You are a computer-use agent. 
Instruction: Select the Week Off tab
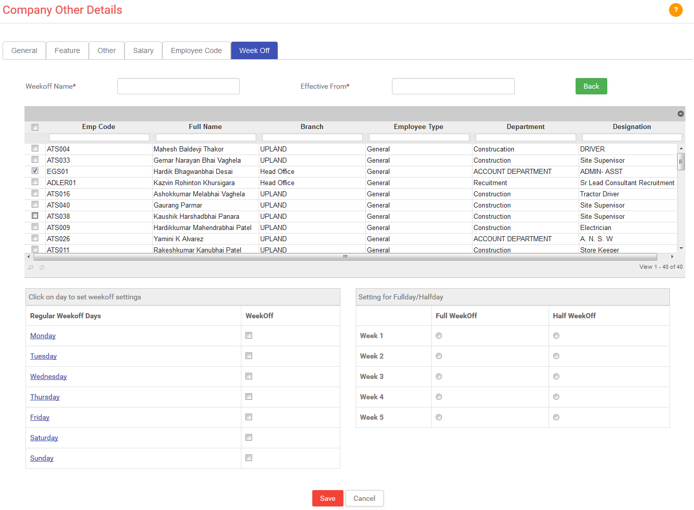tap(255, 50)
